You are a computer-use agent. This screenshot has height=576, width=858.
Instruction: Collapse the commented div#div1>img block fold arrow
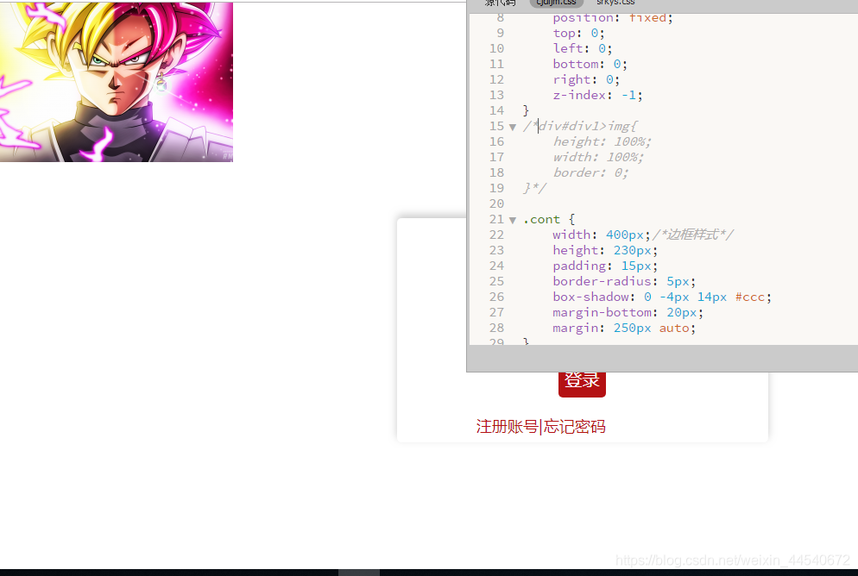[x=513, y=128]
